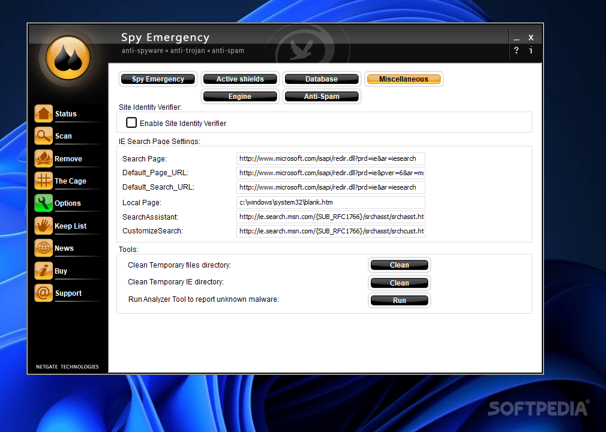The width and height of the screenshot is (606, 432).
Task: Click the News globe icon
Action: coord(43,248)
